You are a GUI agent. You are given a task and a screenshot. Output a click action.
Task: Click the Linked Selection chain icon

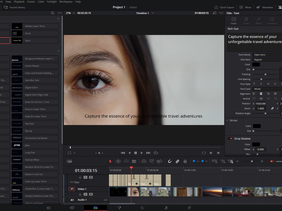click(177, 161)
